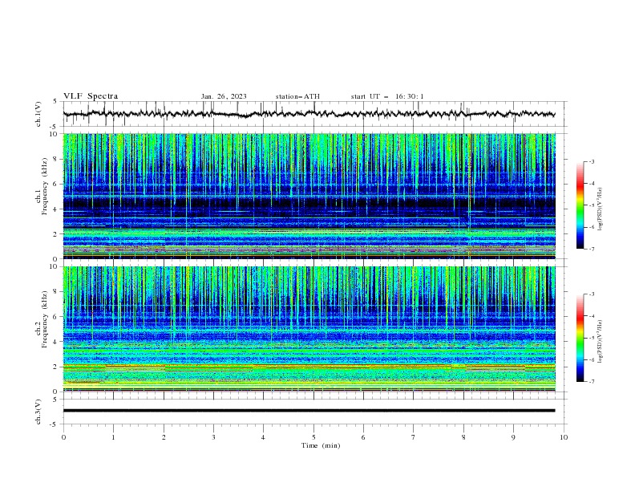
Task: Click the "ch.1(V)" waveform axis label
Action: (x=38, y=114)
